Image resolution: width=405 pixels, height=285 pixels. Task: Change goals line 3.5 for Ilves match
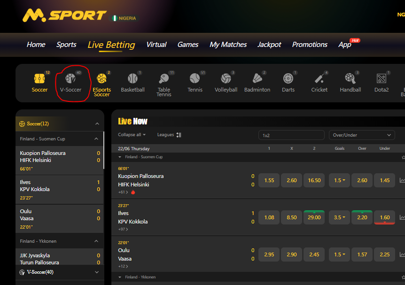[339, 217]
